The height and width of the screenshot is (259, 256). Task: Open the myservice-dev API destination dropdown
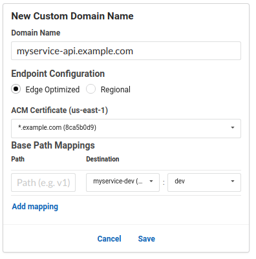(x=123, y=182)
